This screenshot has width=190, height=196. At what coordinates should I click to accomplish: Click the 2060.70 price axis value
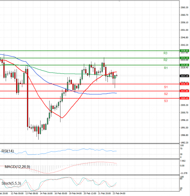[x=184, y=15]
